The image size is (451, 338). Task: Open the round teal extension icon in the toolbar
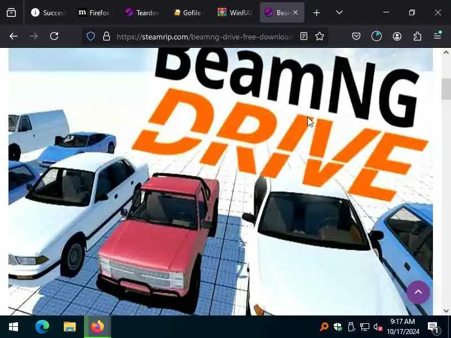377,36
